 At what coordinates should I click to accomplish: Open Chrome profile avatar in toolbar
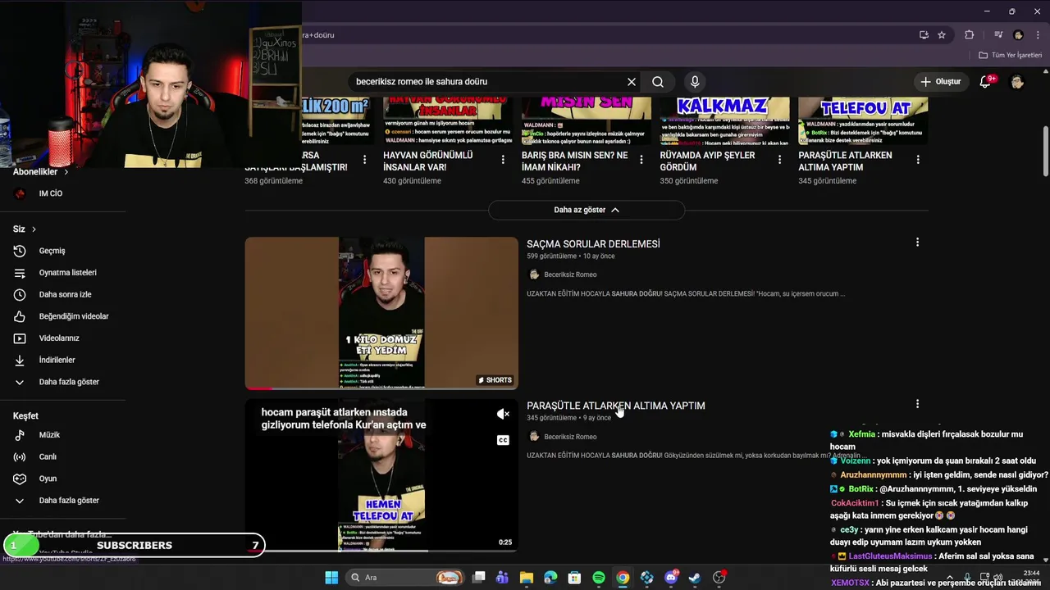coord(1018,35)
